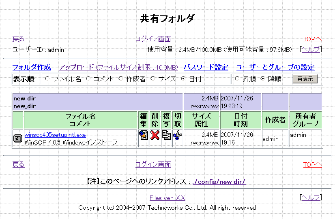Click the edit icon for winscp405setupintl.exe
The height and width of the screenshot is (219, 335).
point(143,135)
